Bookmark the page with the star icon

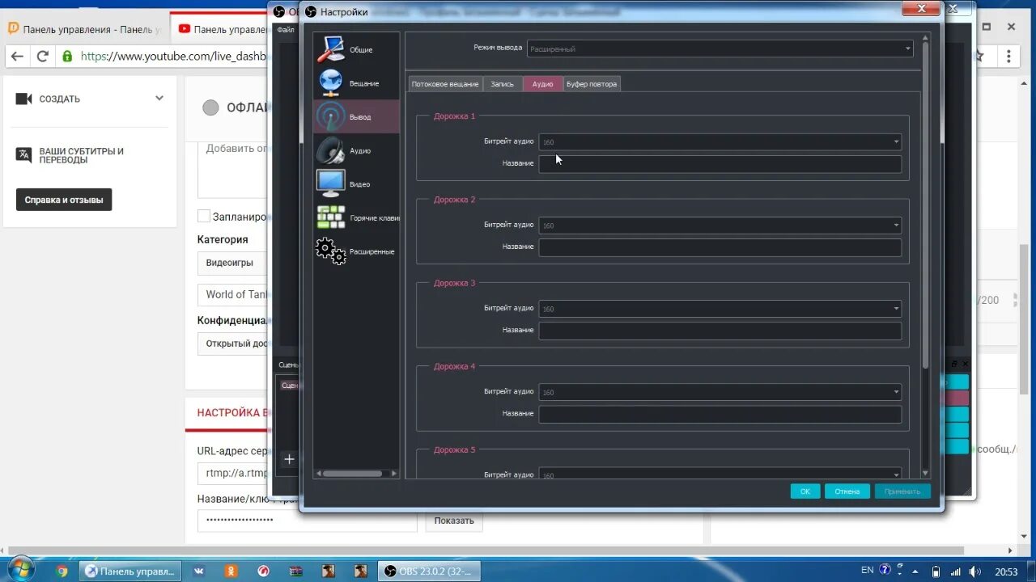pos(980,57)
